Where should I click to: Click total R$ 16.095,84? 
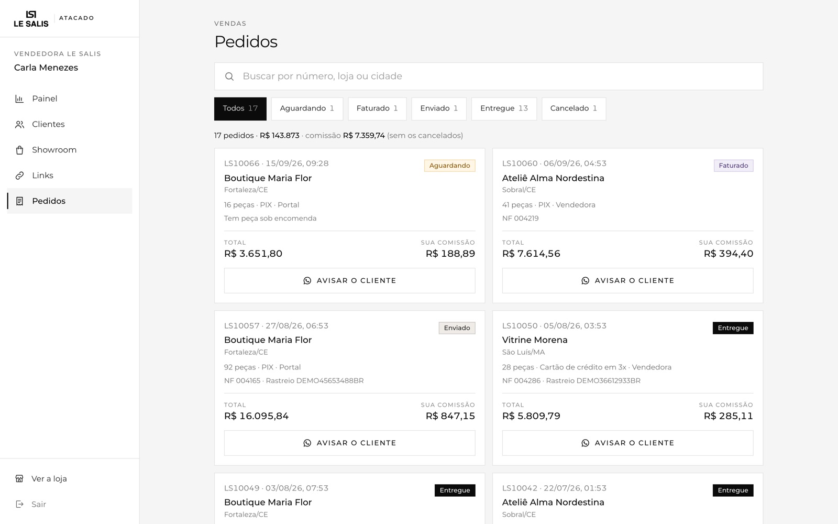click(x=256, y=416)
